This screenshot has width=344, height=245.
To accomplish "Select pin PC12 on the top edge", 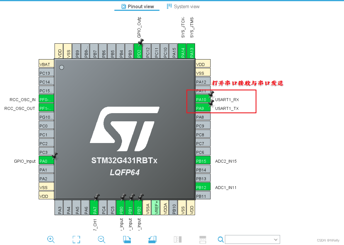I will tap(147, 51).
